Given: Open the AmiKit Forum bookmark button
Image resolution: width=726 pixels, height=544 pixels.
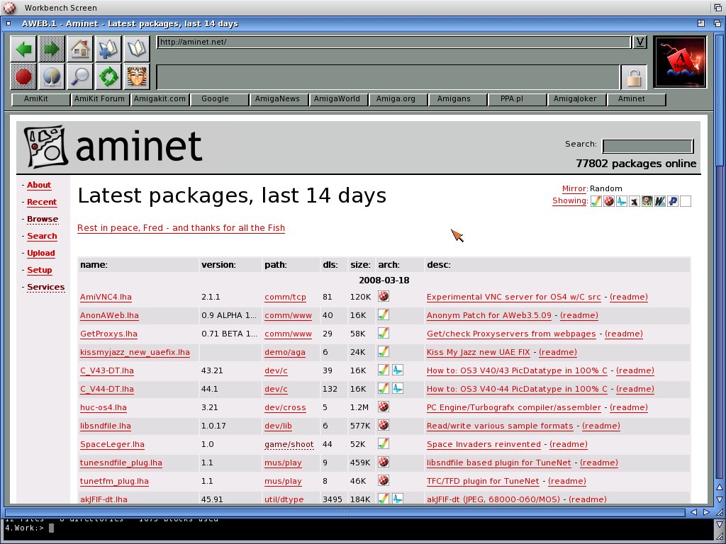Looking at the screenshot, I should pos(100,99).
